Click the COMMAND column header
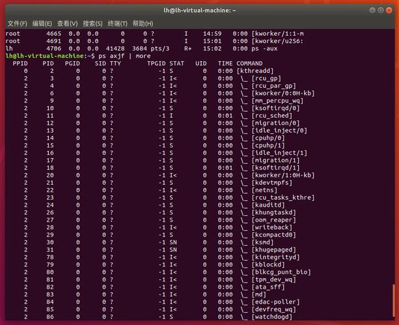This screenshot has height=325, width=399. 249,64
